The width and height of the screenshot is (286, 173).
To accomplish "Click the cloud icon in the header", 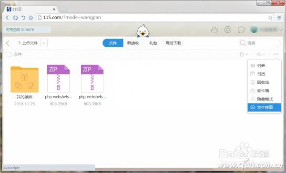I will [214, 30].
